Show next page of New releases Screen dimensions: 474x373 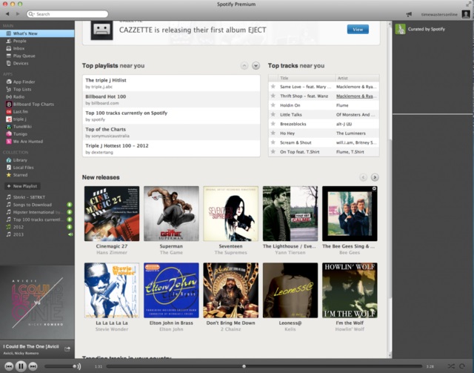(x=375, y=177)
